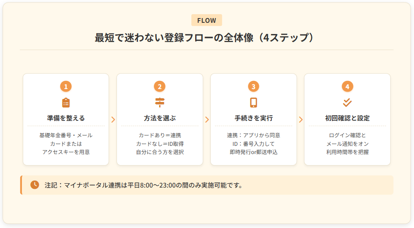The image size is (414, 228).
Task: Click the clipboard icon in step 1
Action: coord(66,102)
